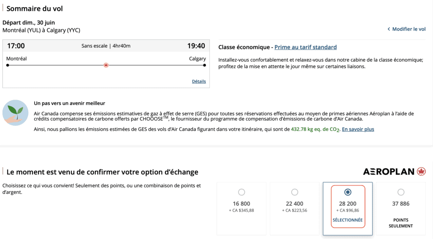433x239 pixels.
Task: Select the 16 800 points radio option
Action: (x=241, y=192)
